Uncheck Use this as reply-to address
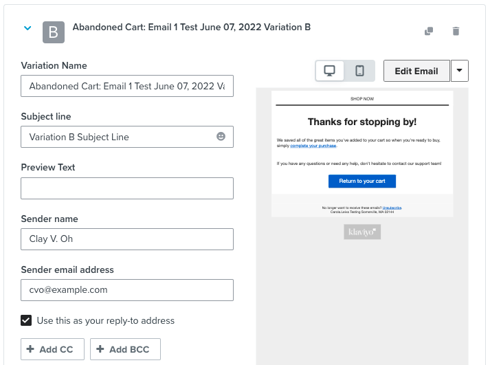Screen dimensions: 490x365 click(26, 320)
